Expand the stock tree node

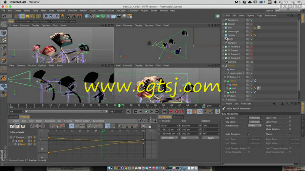[225, 96]
